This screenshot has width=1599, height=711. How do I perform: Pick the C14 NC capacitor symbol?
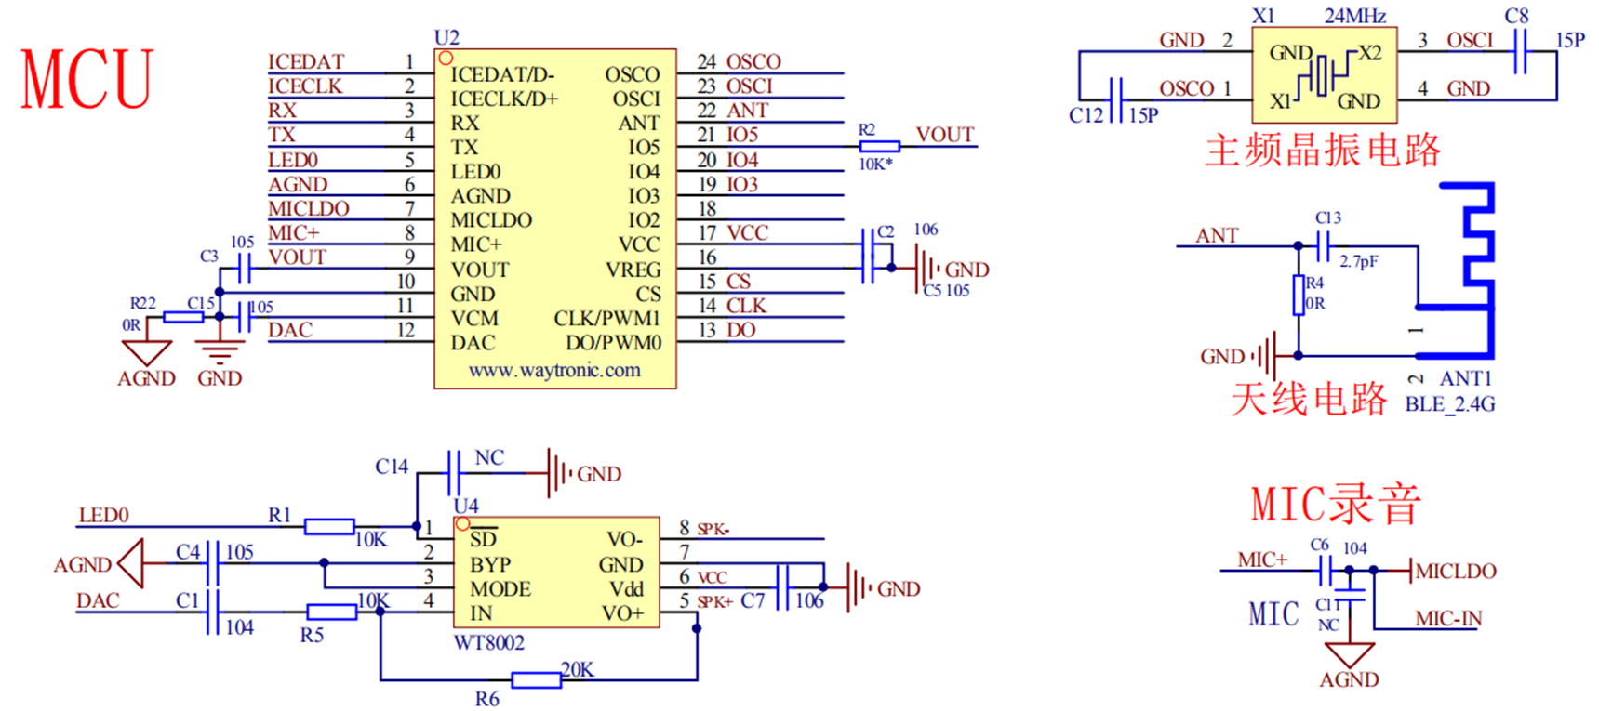tap(454, 473)
